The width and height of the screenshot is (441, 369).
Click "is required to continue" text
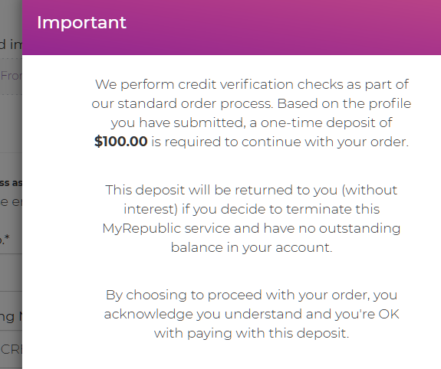point(229,142)
